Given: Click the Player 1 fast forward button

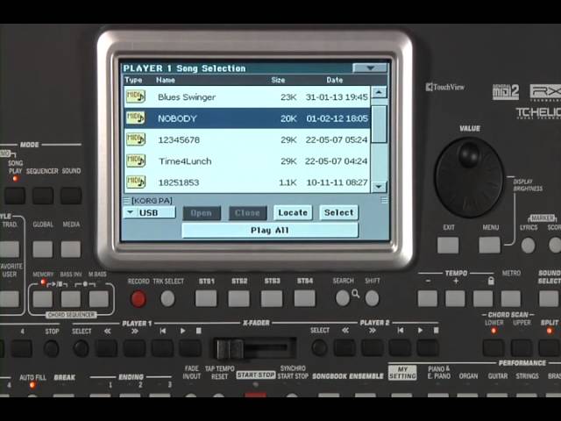Looking at the screenshot, I should tap(134, 348).
